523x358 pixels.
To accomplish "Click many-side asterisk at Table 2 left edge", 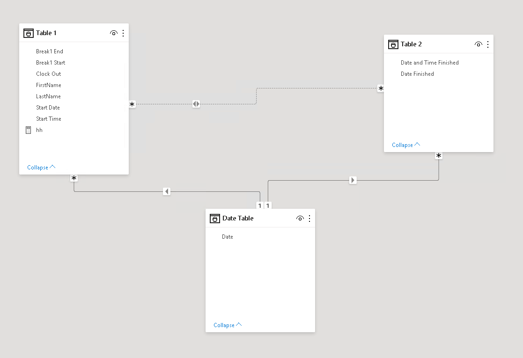I will click(381, 88).
